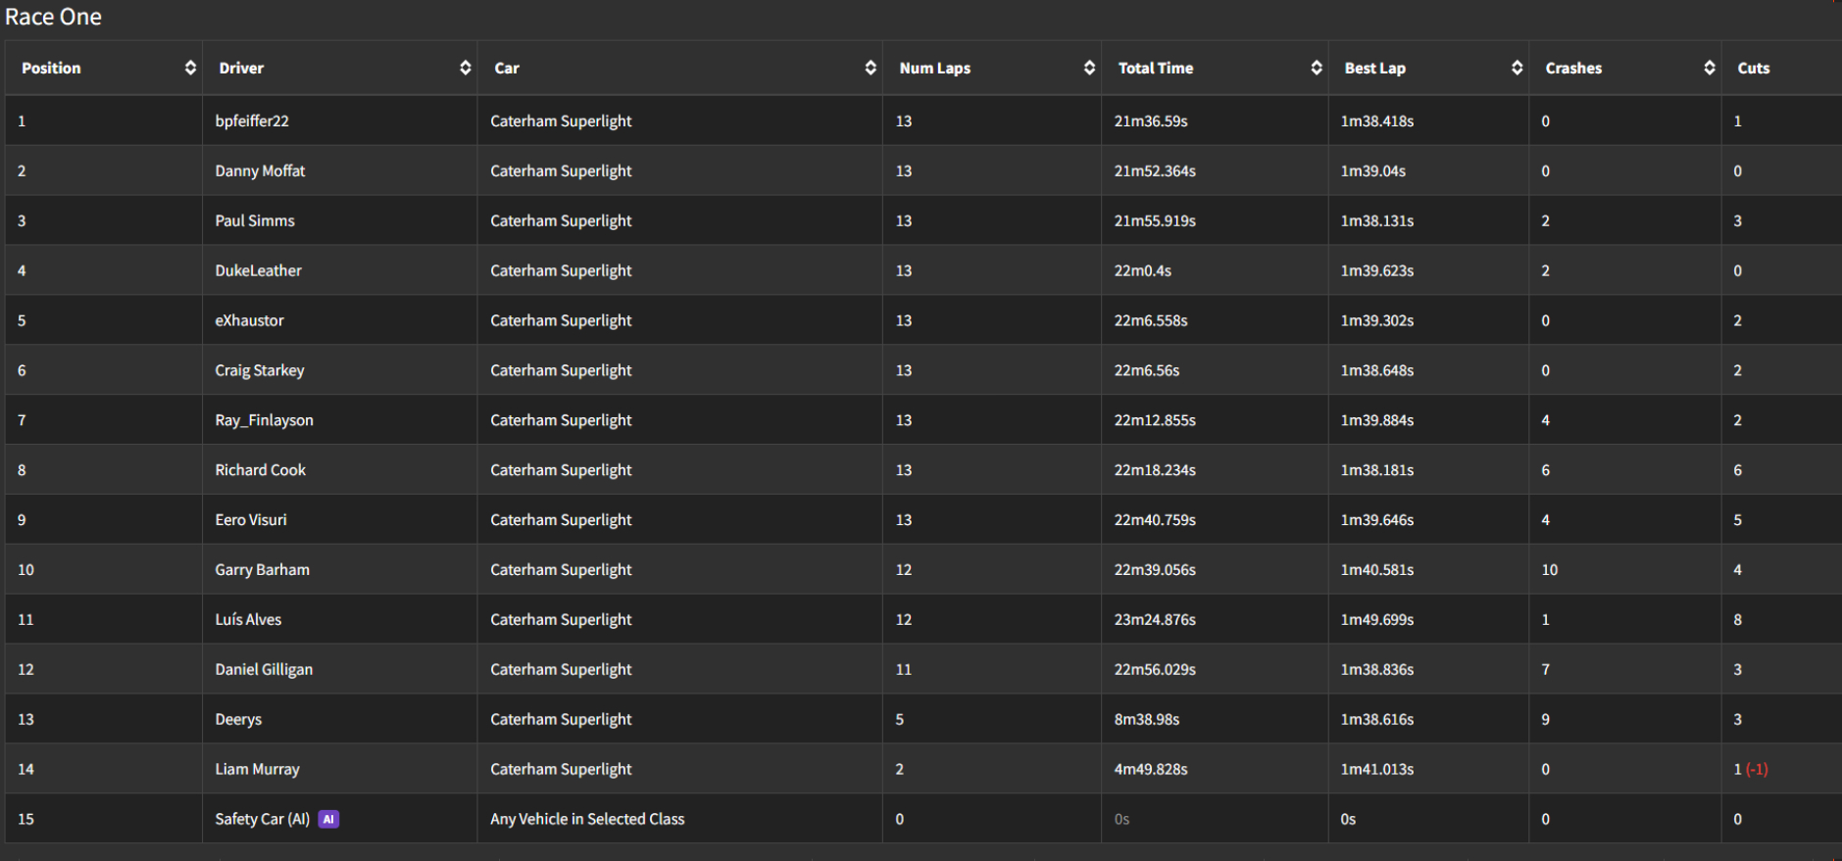Click best lap 1m38.131s
1842x861 pixels.
1377,220
